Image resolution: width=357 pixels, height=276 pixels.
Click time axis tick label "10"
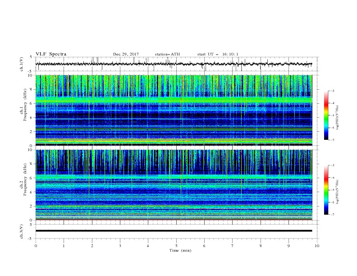317,246
